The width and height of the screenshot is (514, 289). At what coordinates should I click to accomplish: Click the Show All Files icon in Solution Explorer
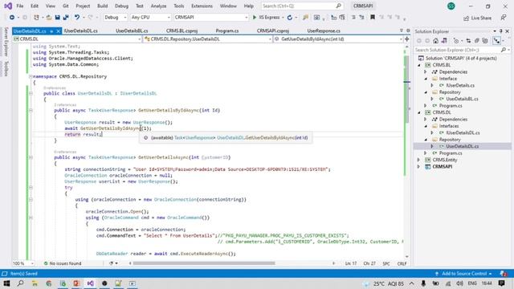point(485,41)
